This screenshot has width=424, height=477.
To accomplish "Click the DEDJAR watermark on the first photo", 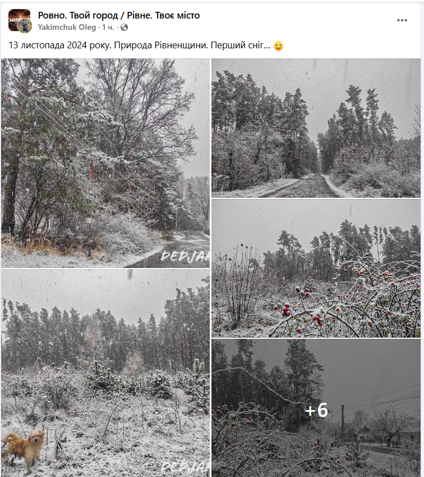I will 185,256.
